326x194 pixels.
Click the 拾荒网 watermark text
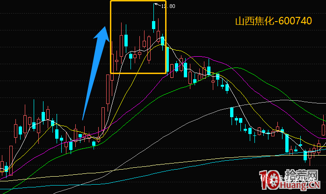tap(302, 175)
